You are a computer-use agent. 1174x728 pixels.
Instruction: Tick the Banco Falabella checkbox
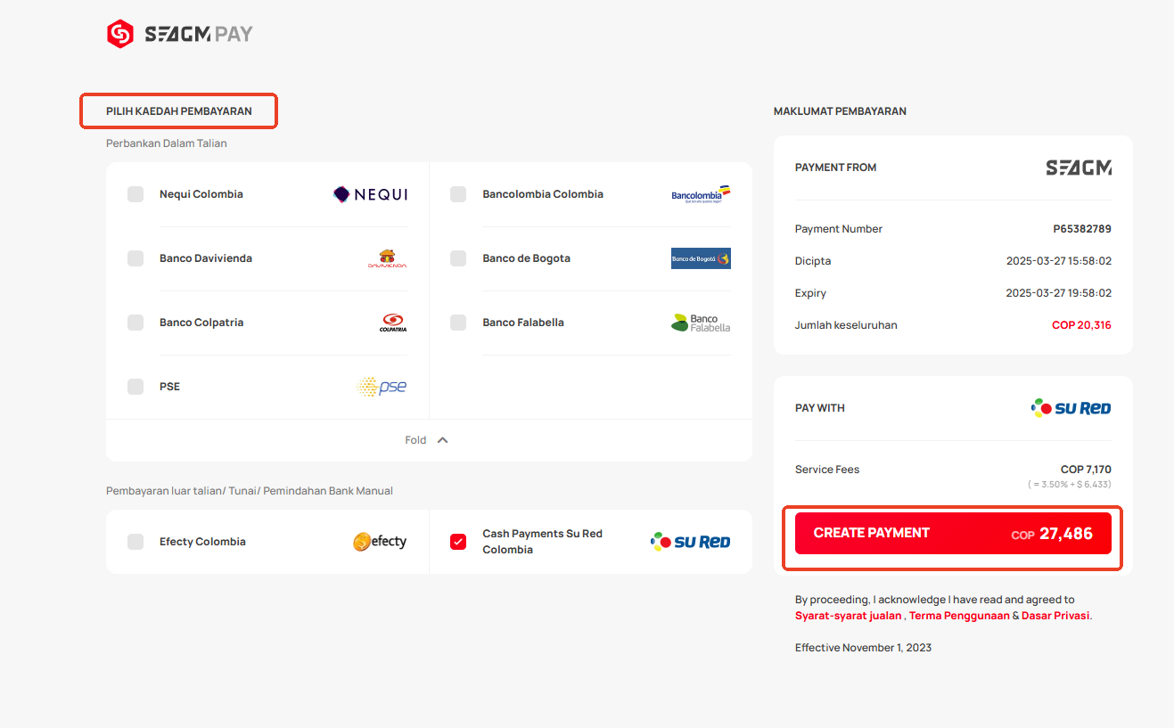pos(458,323)
